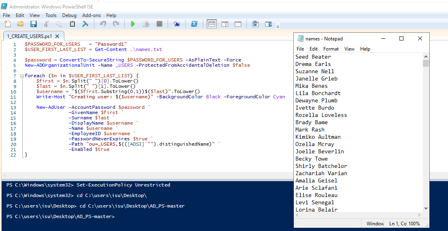Open new remote PowerShell tab
Screen dimensions: 448x231
(x=176, y=24)
